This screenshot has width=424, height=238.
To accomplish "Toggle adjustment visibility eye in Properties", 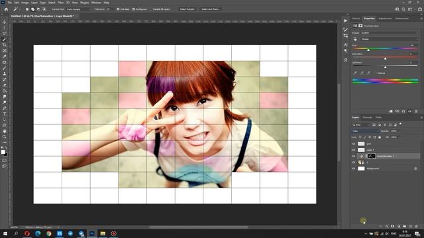I will coord(410,111).
